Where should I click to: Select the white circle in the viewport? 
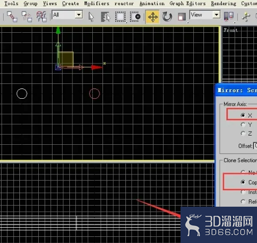22,94
